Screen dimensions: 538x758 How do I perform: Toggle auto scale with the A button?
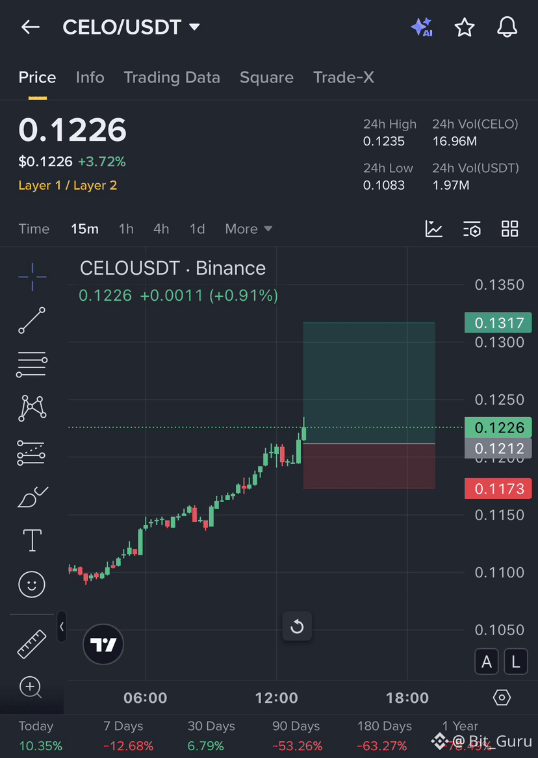(487, 661)
